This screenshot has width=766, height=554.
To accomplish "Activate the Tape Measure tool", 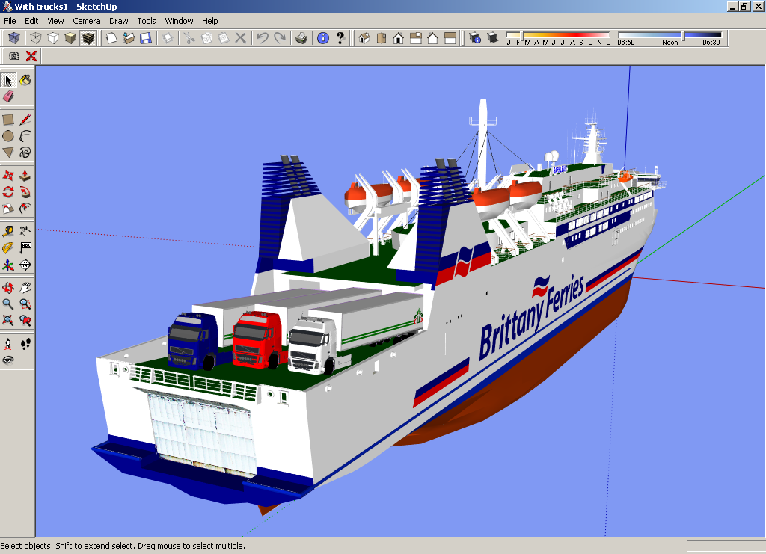I will 8,231.
